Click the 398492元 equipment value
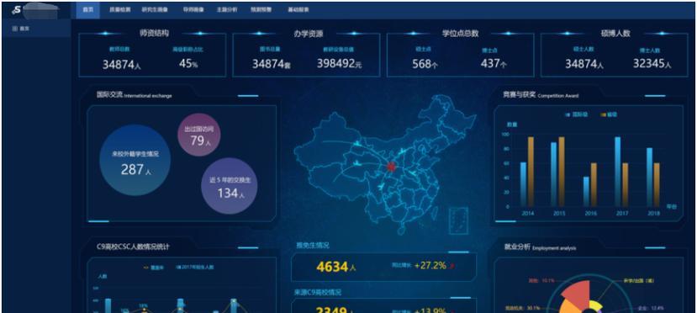 pos(339,64)
